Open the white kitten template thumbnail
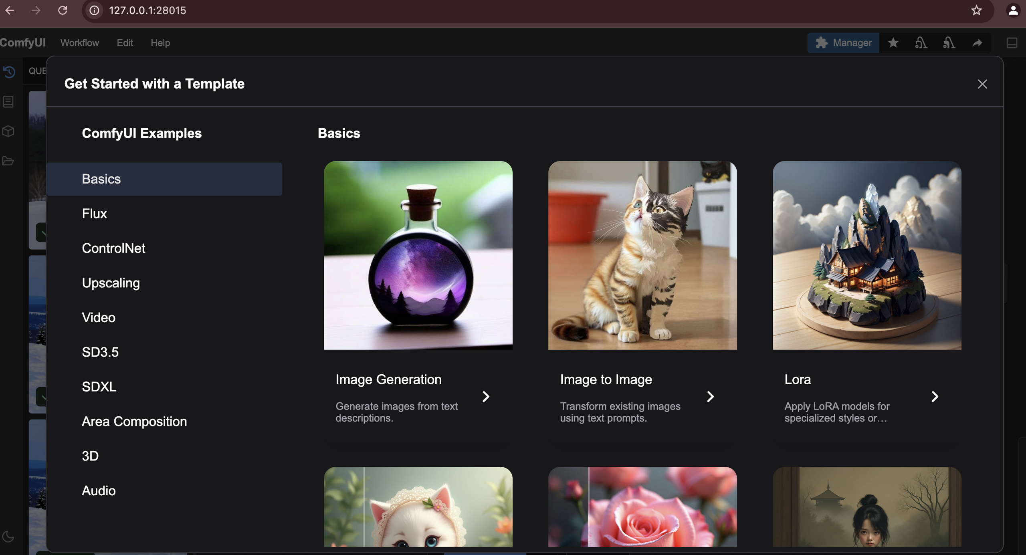Viewport: 1026px width, 555px height. pos(418,507)
